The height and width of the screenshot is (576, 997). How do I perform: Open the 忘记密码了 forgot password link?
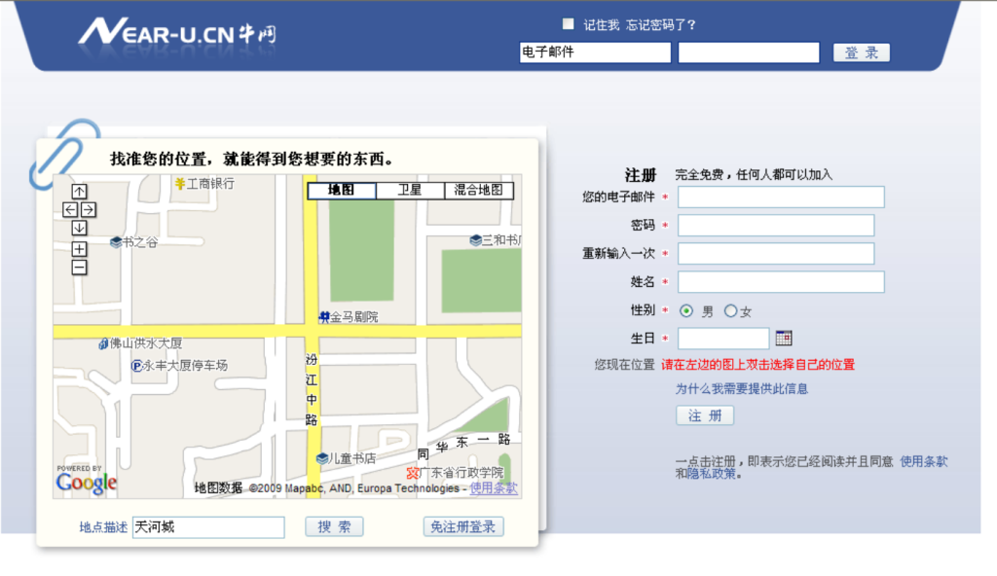(x=661, y=25)
